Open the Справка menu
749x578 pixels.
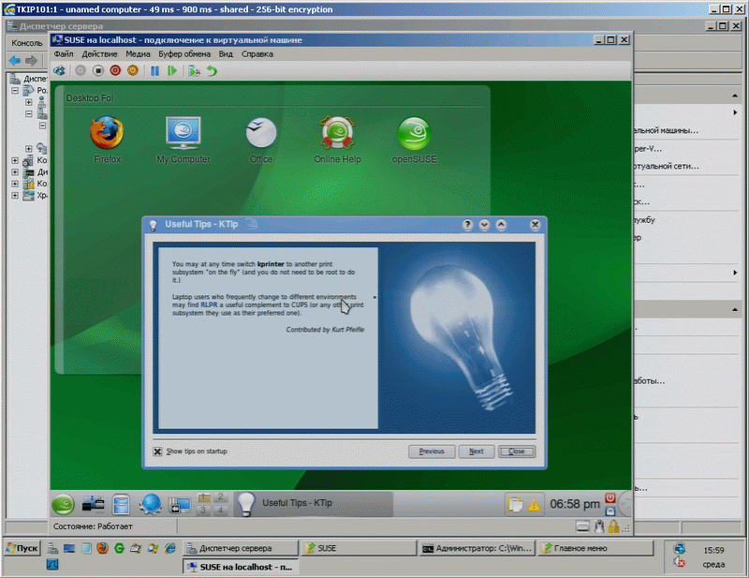(257, 54)
